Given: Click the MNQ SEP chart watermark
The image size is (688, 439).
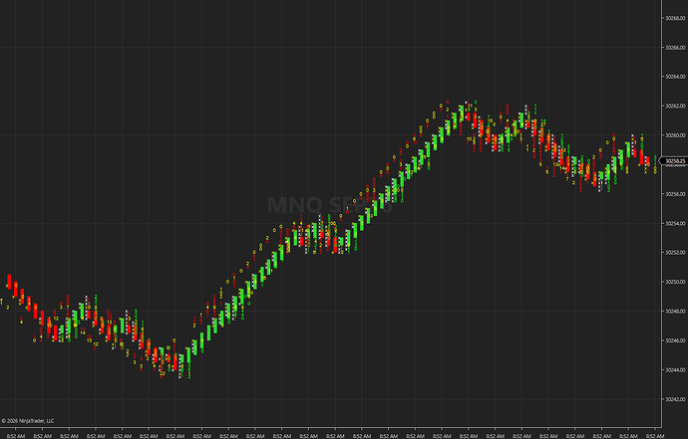Looking at the screenshot, I should tap(330, 205).
